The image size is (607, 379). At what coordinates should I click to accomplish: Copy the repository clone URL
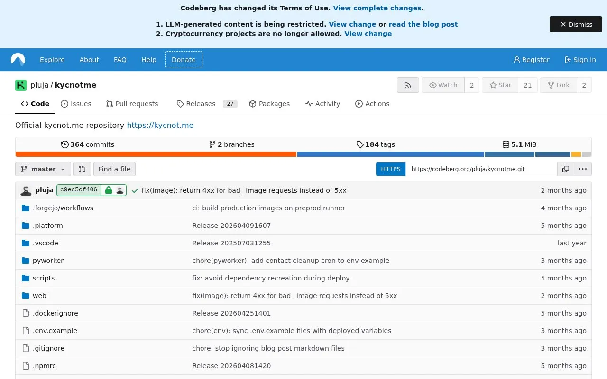click(x=566, y=169)
